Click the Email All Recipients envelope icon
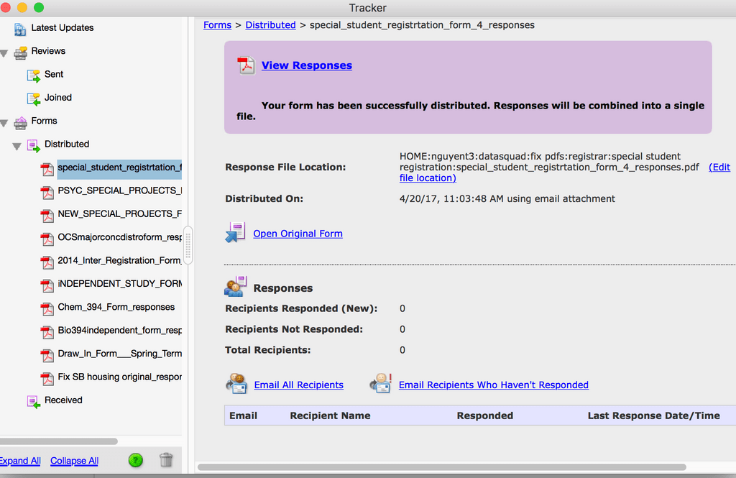The height and width of the screenshot is (478, 736). [x=236, y=385]
